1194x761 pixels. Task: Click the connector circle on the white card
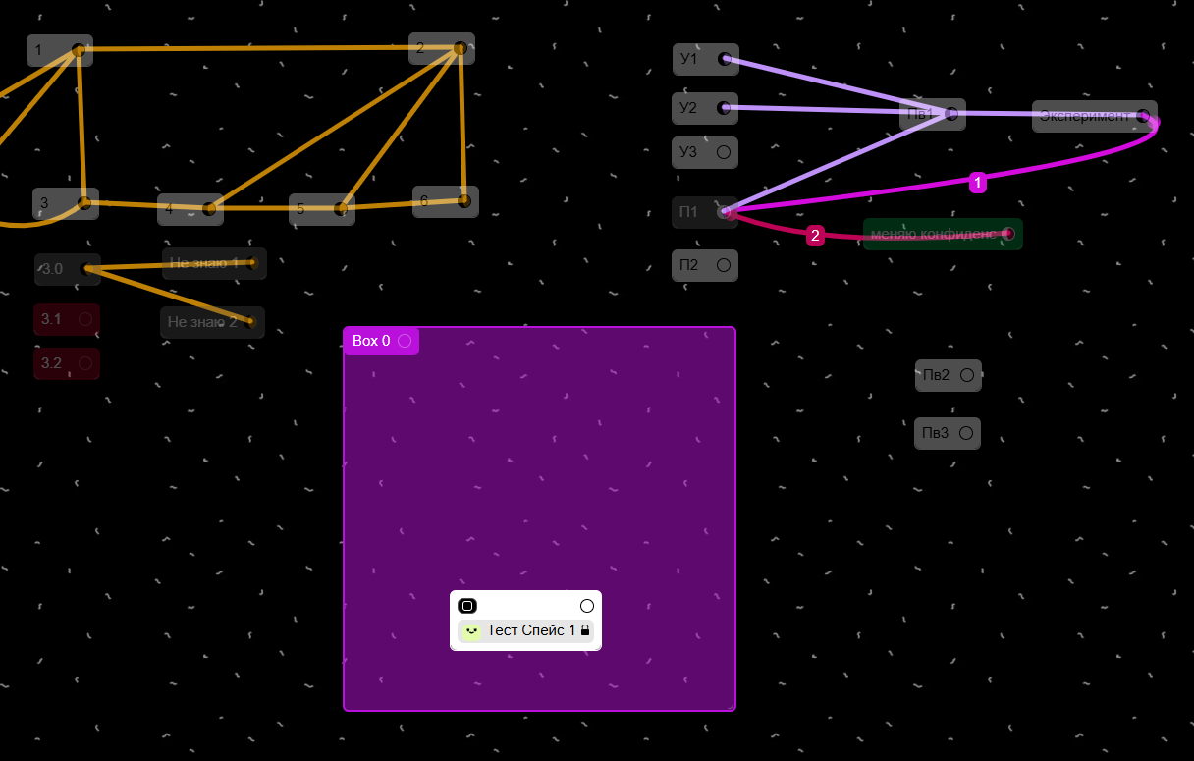click(587, 606)
